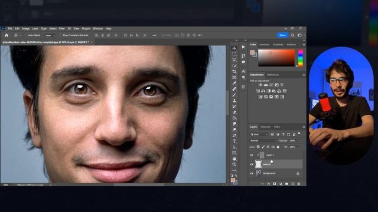Open the Character panel icon
The width and height of the screenshot is (378, 212).
tap(243, 71)
